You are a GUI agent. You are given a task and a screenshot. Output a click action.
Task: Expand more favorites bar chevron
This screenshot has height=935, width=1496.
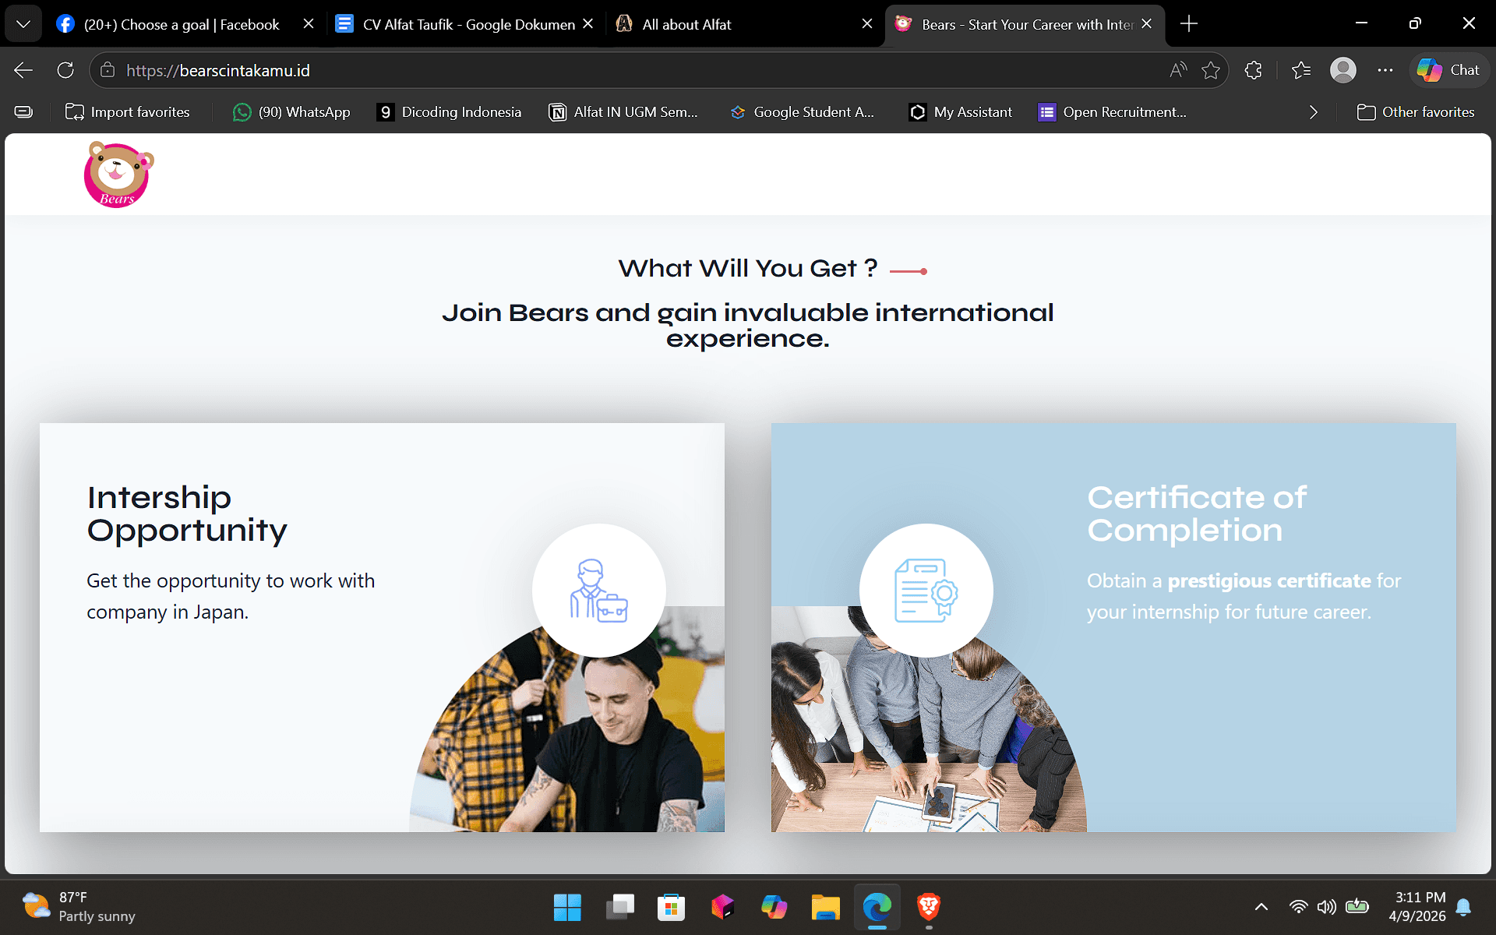pyautogui.click(x=1314, y=112)
